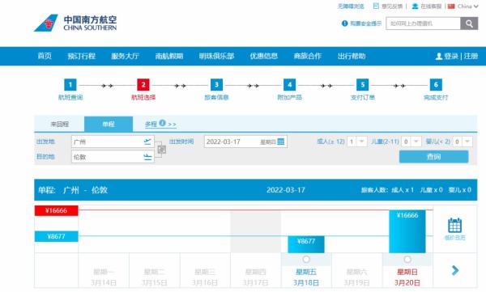Open the departure date calendar icon
Viewport: 486px width, 292px height.
281,142
